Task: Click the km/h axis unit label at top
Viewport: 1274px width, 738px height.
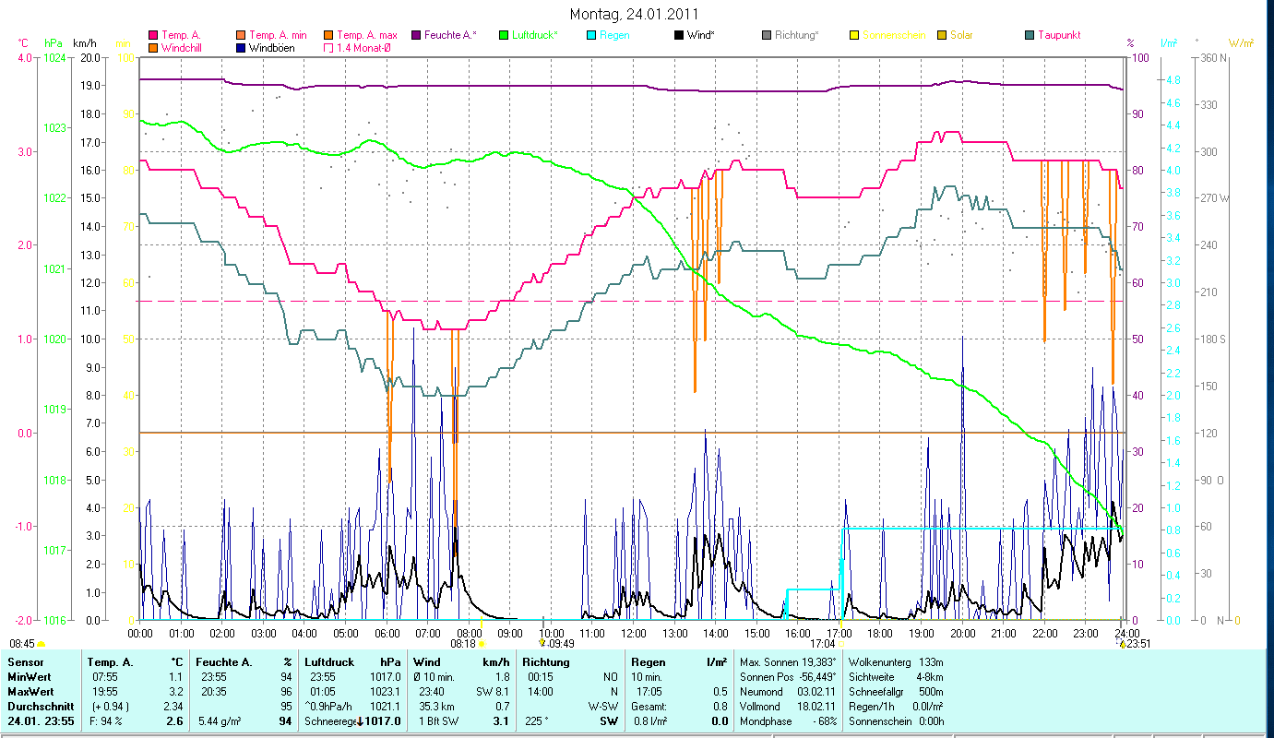Action: [x=84, y=42]
